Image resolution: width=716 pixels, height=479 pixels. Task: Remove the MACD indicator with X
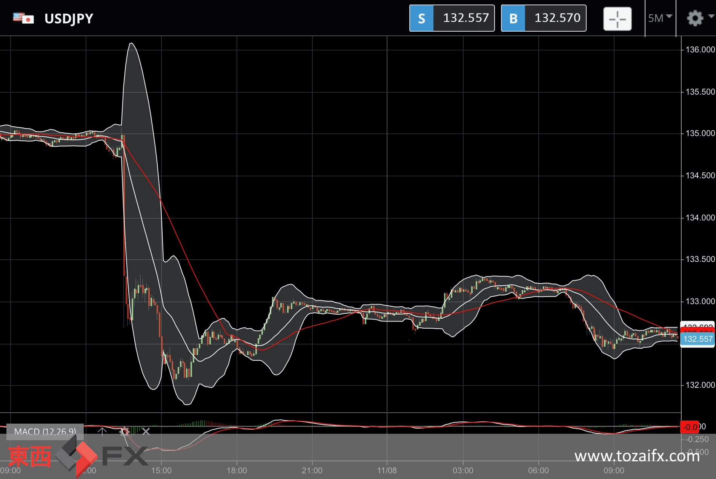[x=146, y=431]
